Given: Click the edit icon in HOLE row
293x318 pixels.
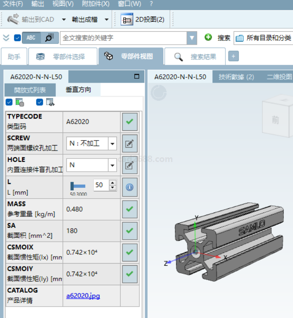Looking at the screenshot, I should tap(130, 165).
